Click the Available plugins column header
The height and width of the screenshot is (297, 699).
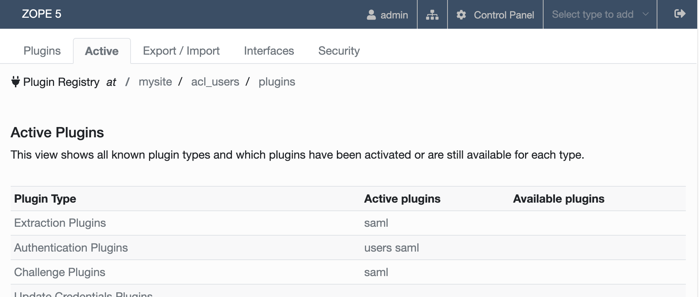point(558,199)
